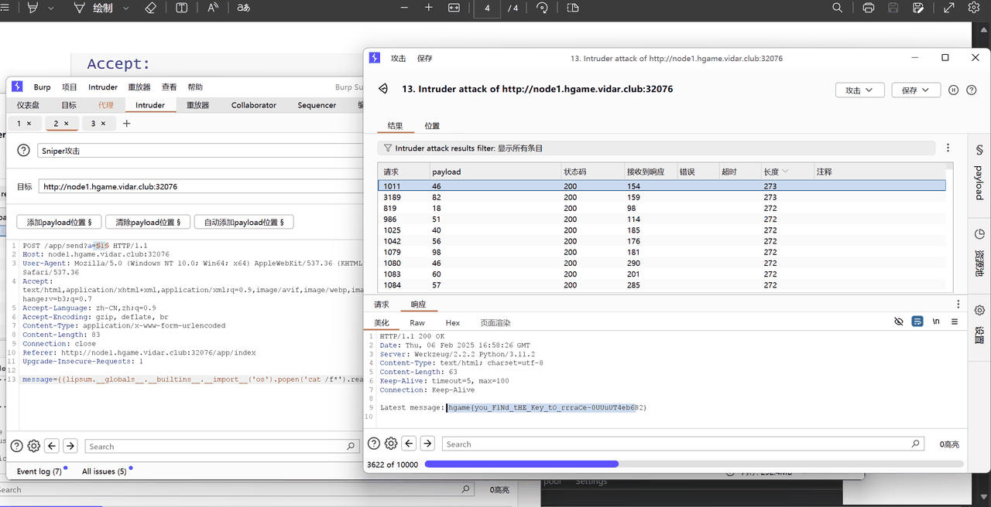Select the 重放器 tab in Burp
The width and height of the screenshot is (991, 507).
tap(198, 105)
